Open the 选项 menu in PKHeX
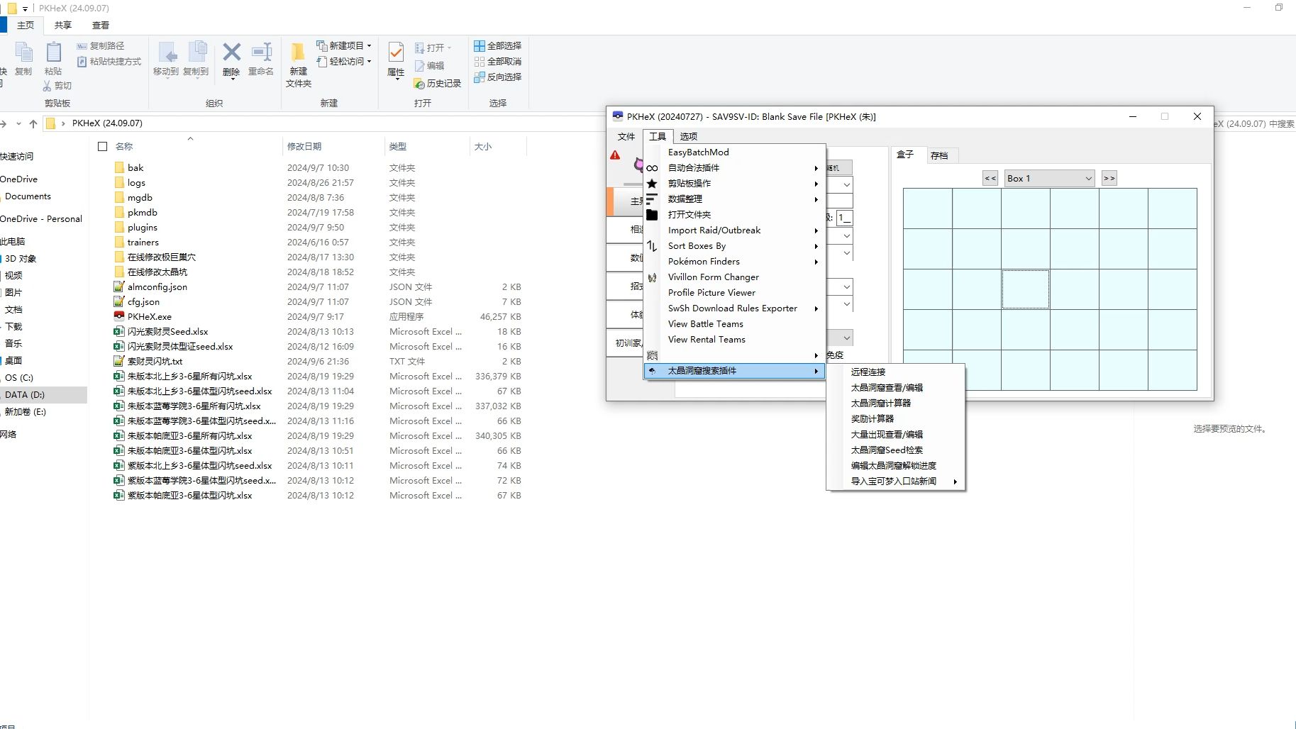Image resolution: width=1296 pixels, height=729 pixels. point(688,137)
